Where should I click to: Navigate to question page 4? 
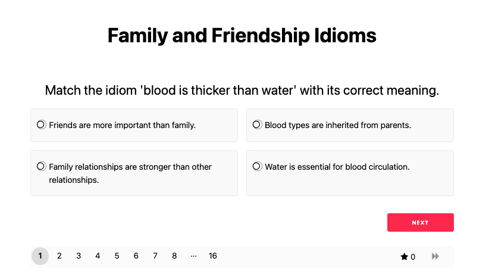point(98,256)
